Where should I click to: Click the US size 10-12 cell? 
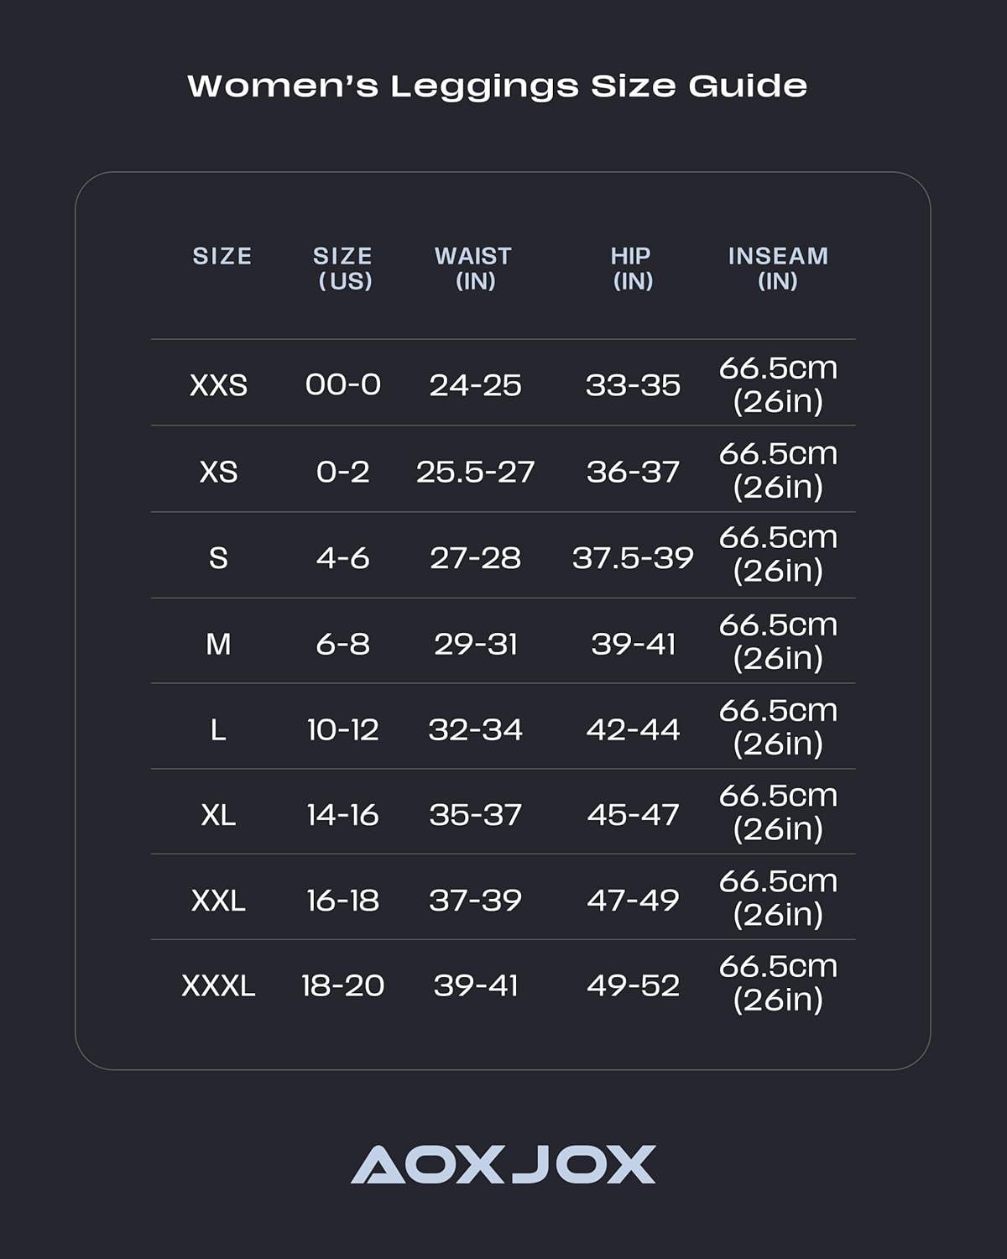pos(342,729)
